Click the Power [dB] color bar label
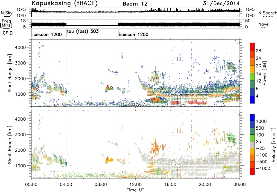The height and width of the screenshot is (192, 277). pos(264,73)
